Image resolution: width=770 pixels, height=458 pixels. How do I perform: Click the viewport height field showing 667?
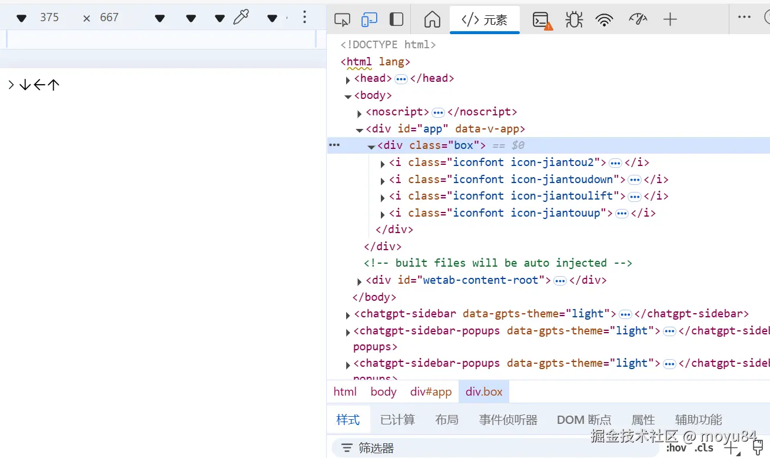109,18
